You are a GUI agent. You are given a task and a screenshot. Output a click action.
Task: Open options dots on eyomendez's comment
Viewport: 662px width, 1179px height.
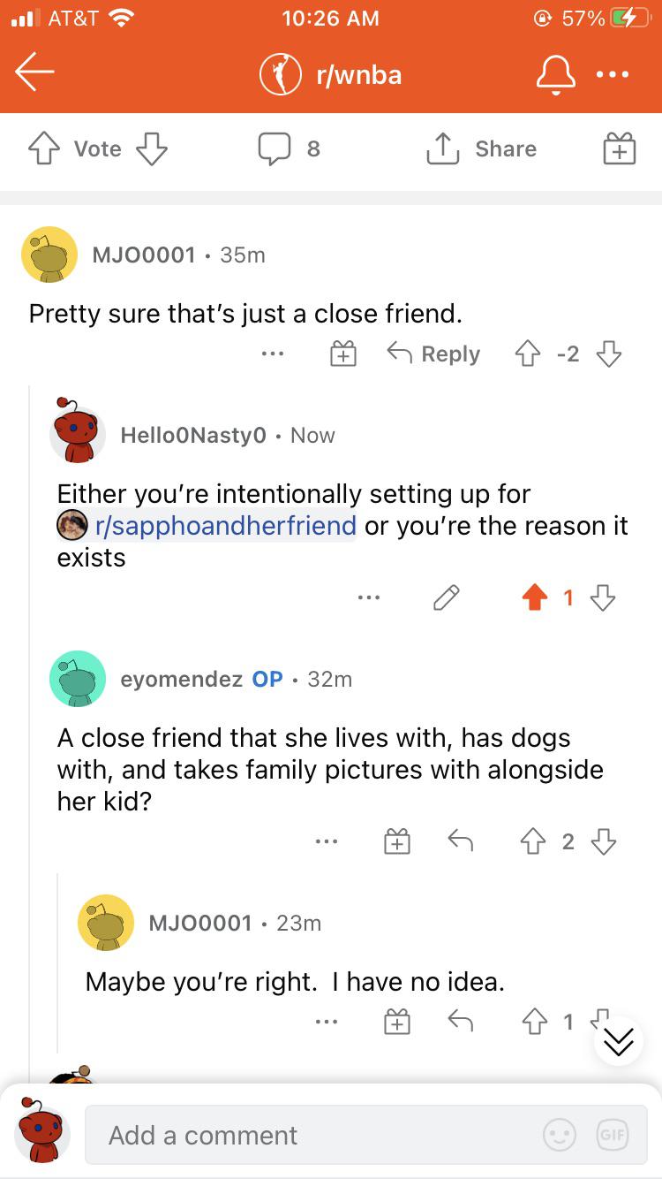click(326, 842)
